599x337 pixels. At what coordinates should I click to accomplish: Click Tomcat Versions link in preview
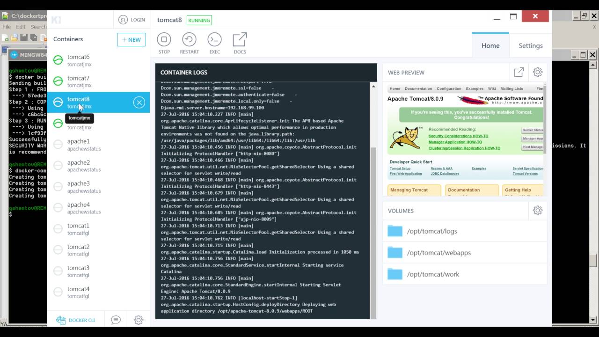coord(525,174)
